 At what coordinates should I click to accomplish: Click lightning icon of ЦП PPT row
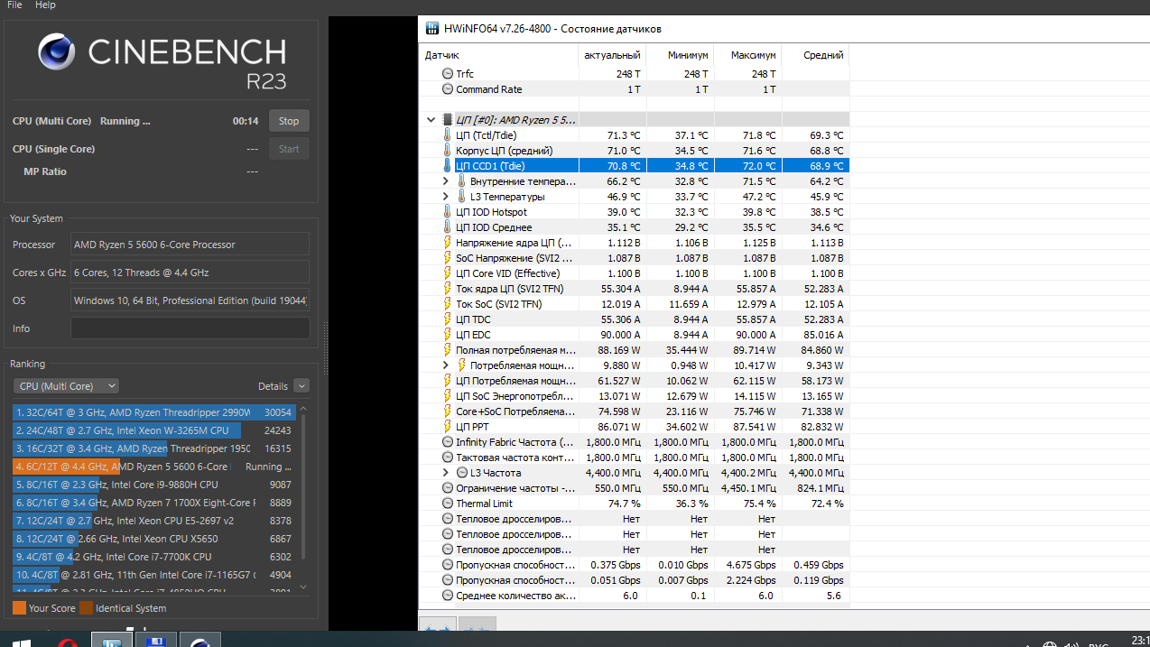pos(448,427)
